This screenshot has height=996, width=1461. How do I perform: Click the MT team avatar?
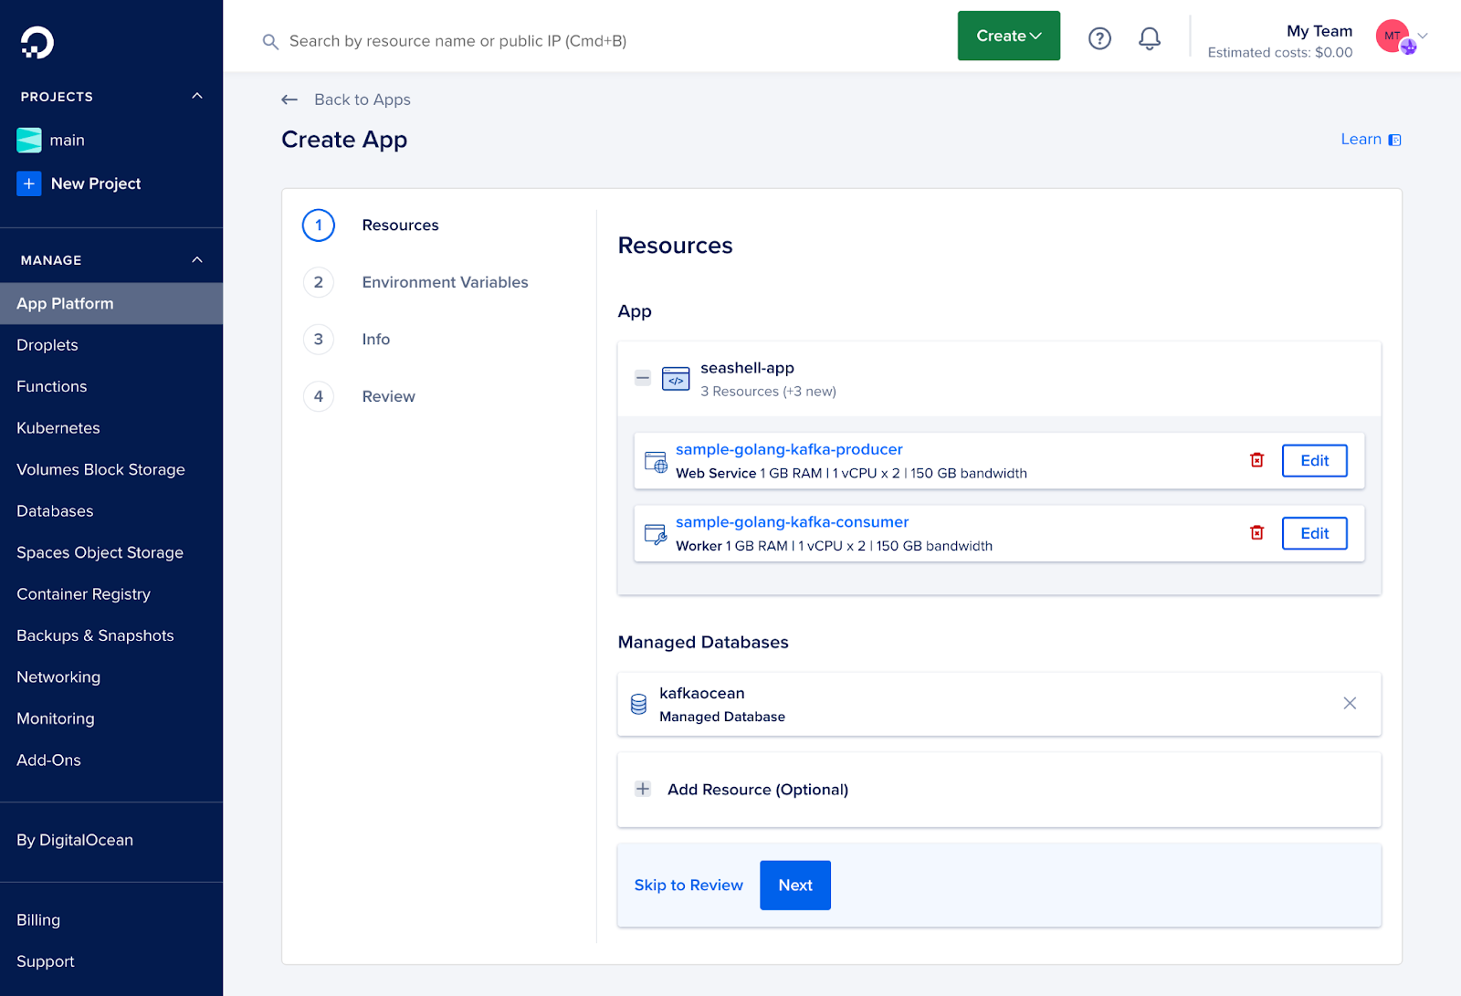1392,36
